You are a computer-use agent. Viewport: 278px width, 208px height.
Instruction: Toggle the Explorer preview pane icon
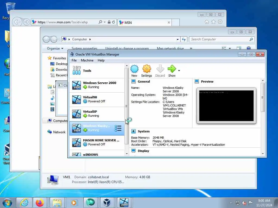[239, 48]
